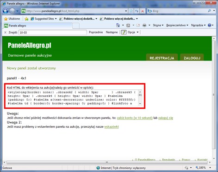Open Suggested Sites dropdown
Viewport: 218px width, 172px height.
click(x=44, y=19)
